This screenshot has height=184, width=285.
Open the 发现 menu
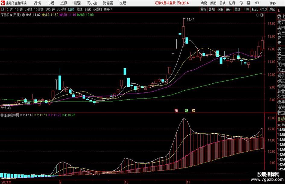[x=77, y=3]
